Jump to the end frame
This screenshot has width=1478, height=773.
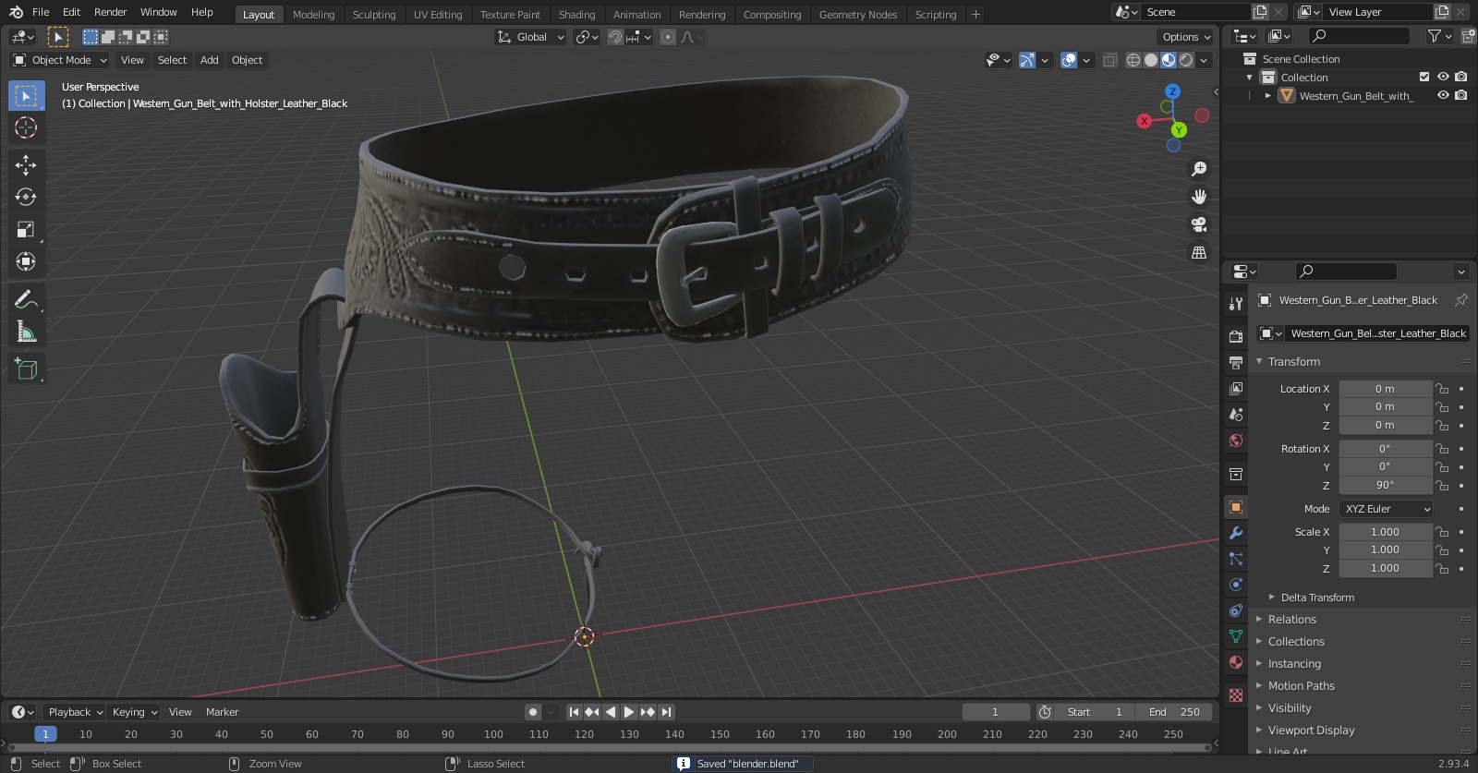[x=667, y=712]
